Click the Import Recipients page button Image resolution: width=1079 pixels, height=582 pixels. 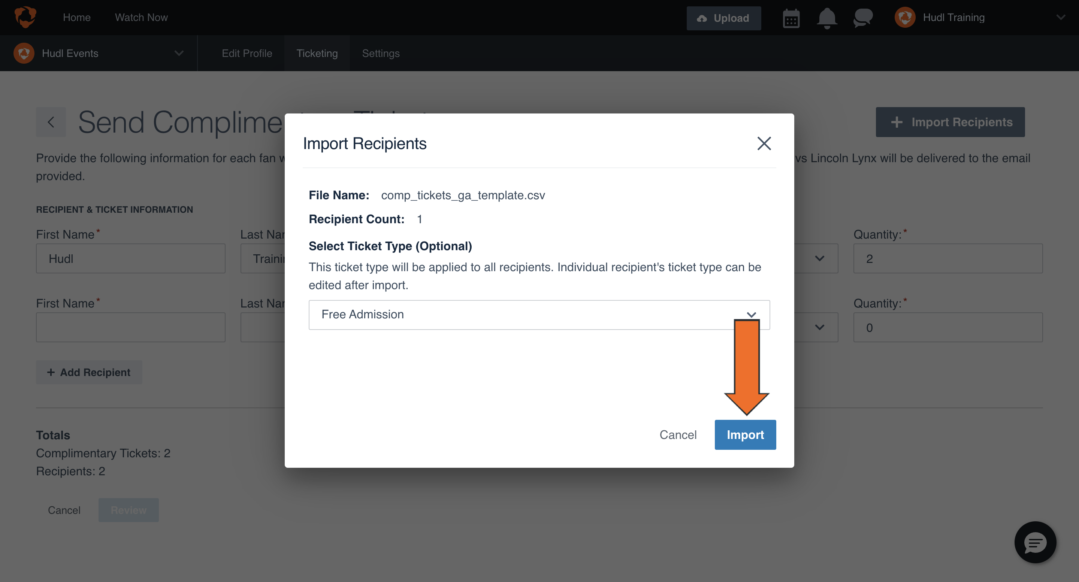click(950, 122)
